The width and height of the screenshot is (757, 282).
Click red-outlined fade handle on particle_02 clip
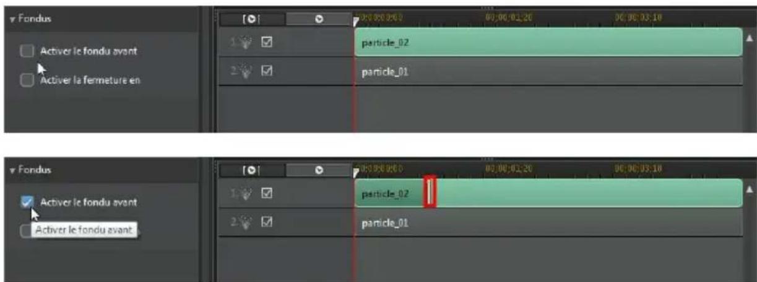pos(430,192)
